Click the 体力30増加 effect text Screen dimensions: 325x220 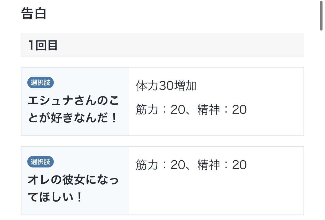coord(166,86)
